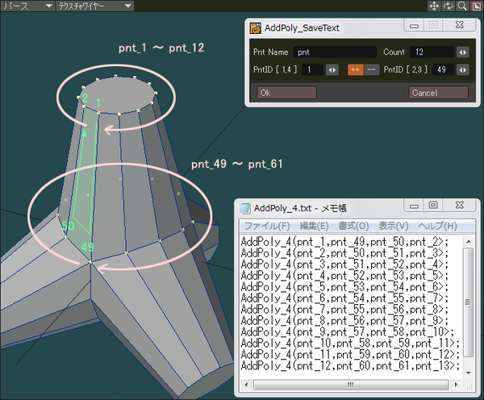The image size is (484, 400).
Task: Click the Cancel button in AddPoly_SaveText
Action: (x=438, y=93)
